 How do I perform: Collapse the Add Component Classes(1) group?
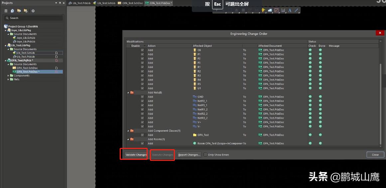tap(128, 131)
